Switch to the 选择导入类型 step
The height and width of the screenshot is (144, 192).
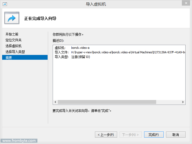pos(15,52)
